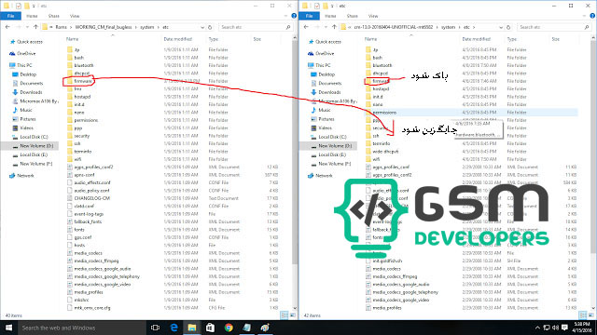Select apns-conf file in left window
The image size is (597, 335).
click(81, 175)
